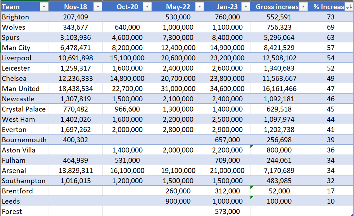Select the Nov-18 header cell
The height and width of the screenshot is (216, 354).
[75, 7]
